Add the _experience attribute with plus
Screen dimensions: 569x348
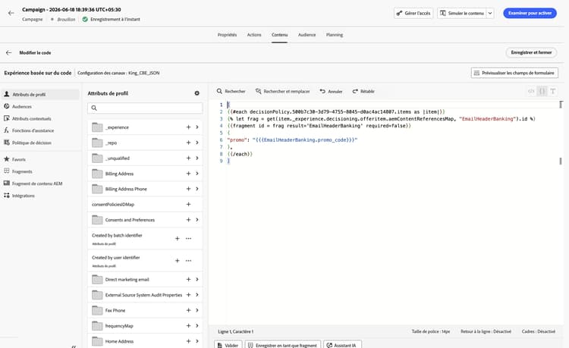tap(188, 127)
